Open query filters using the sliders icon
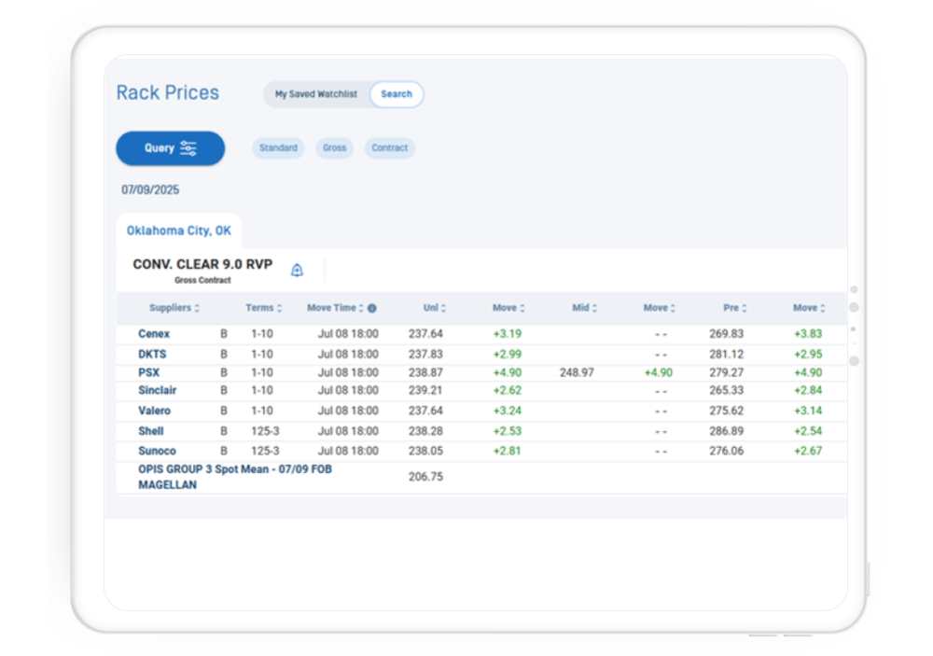Viewport: 933px width, 656px height. click(191, 148)
